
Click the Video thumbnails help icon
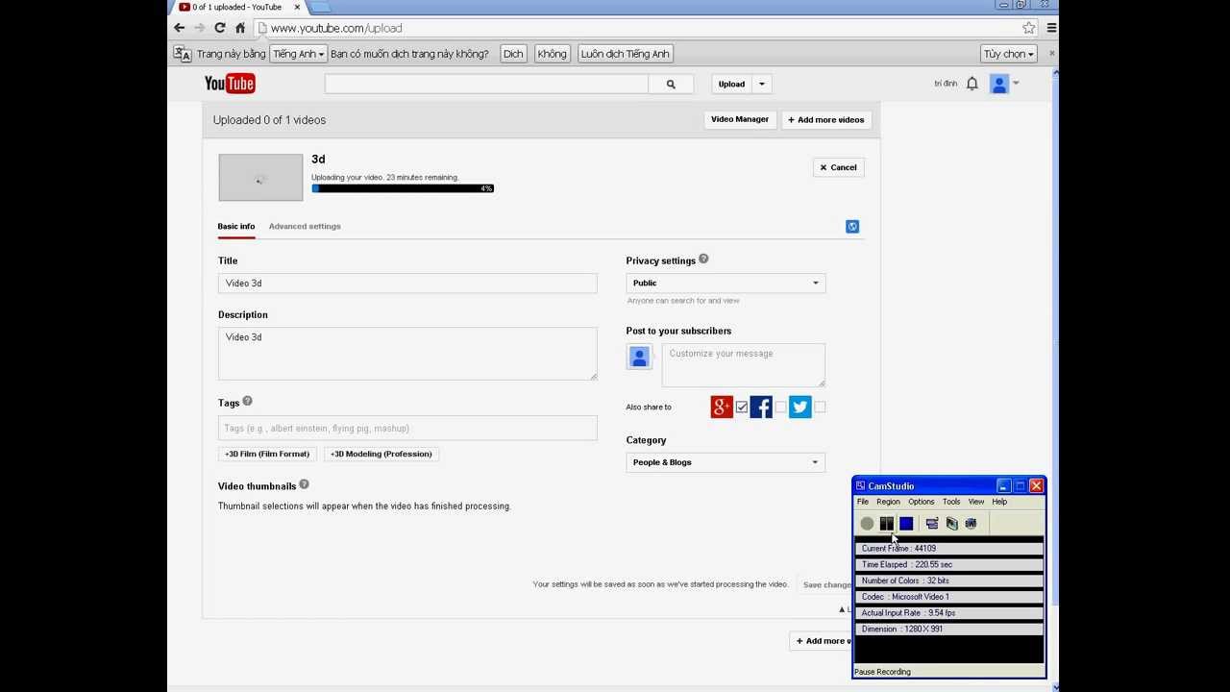tap(304, 484)
